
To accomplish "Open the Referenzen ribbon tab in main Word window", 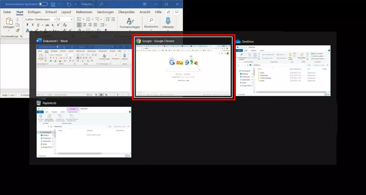I will [x=84, y=12].
